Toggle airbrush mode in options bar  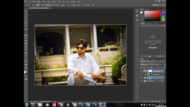point(88,5)
